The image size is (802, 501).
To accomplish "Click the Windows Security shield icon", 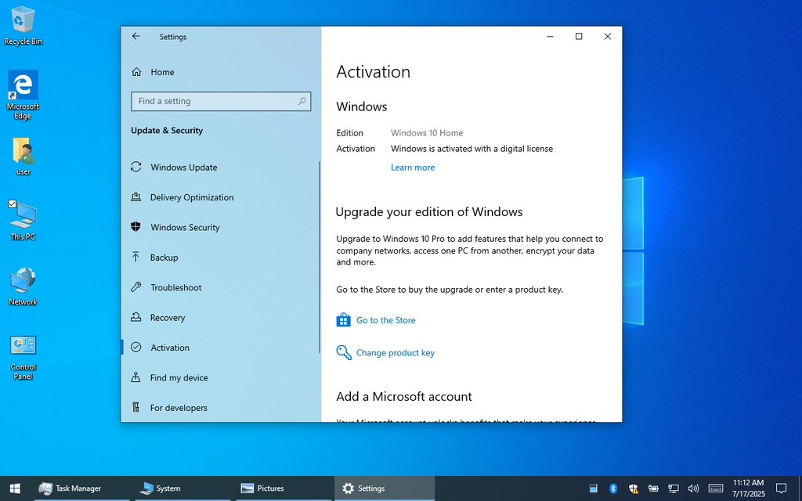I will [135, 227].
